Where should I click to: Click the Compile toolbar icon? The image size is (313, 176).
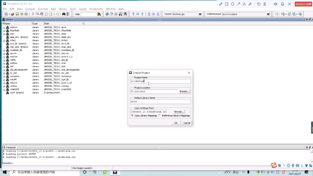(x=107, y=14)
